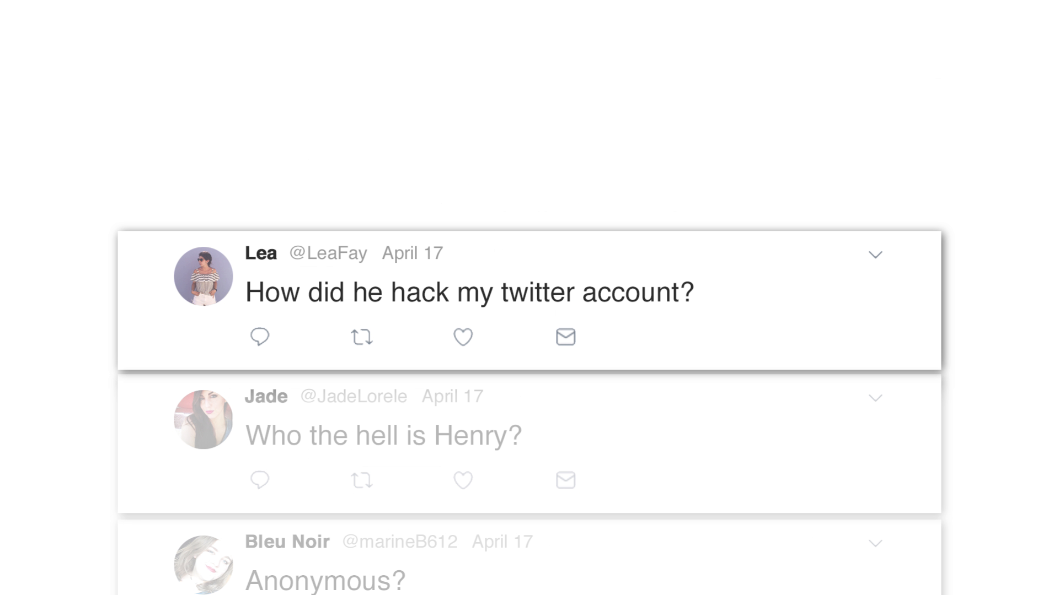Open Lea's profile picture
1059x595 pixels.
coord(204,276)
